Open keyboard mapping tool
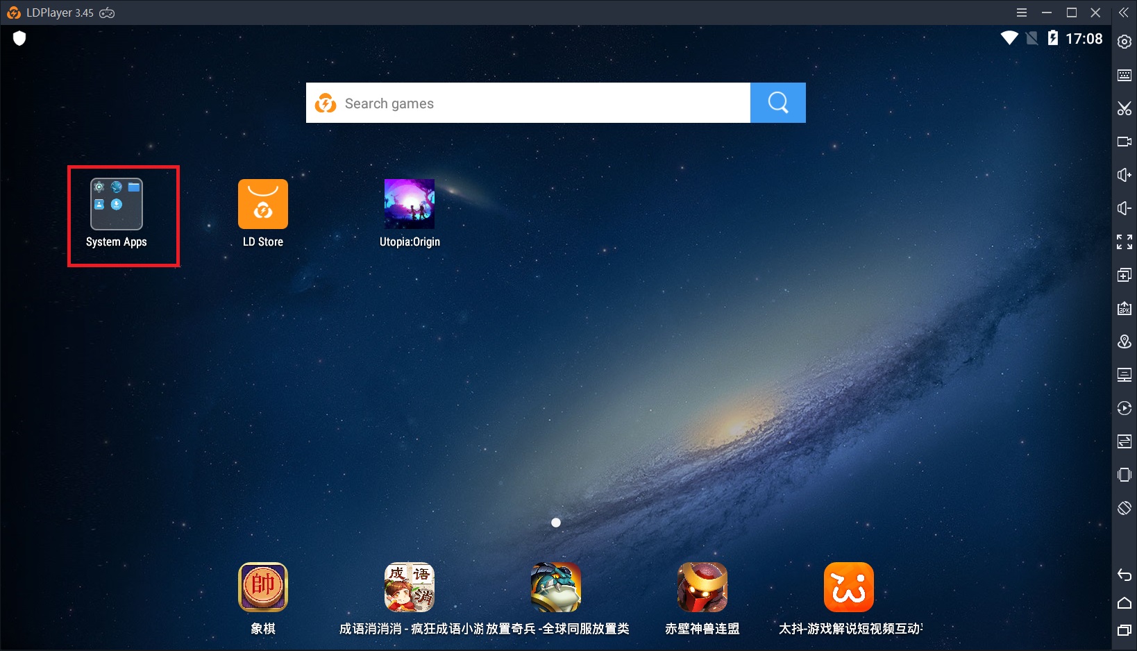Screen dimensions: 1137x651 coord(1124,75)
